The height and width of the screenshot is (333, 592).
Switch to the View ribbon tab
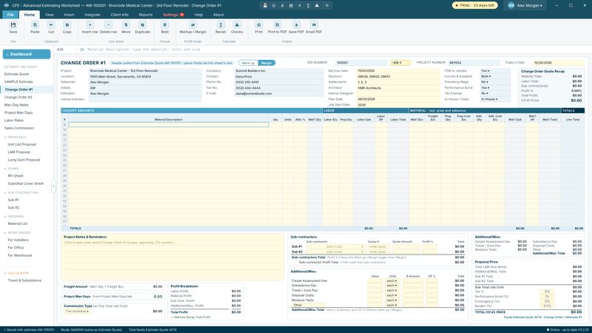(49, 15)
